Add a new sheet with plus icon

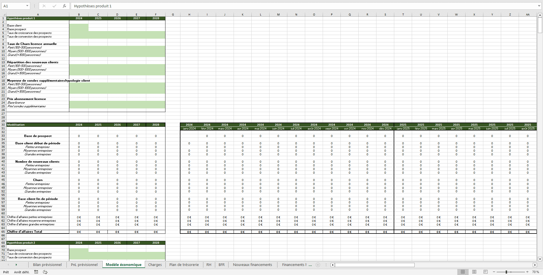pos(318,265)
